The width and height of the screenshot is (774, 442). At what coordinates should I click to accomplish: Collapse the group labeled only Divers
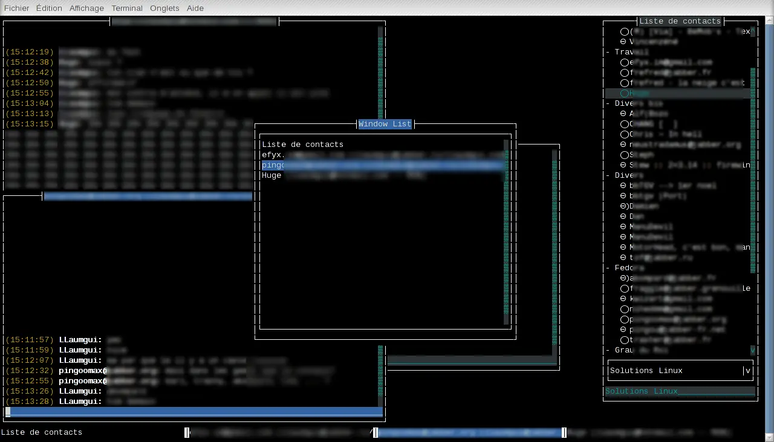tap(608, 175)
